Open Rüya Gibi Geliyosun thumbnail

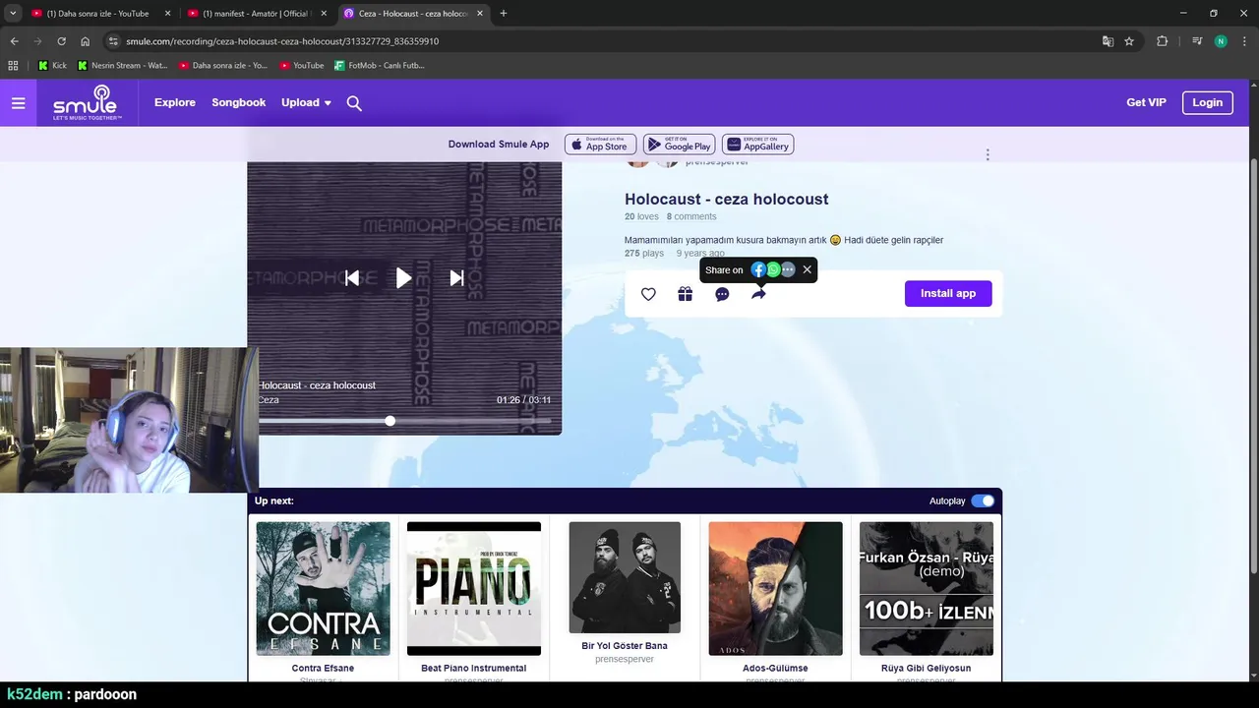[927, 588]
